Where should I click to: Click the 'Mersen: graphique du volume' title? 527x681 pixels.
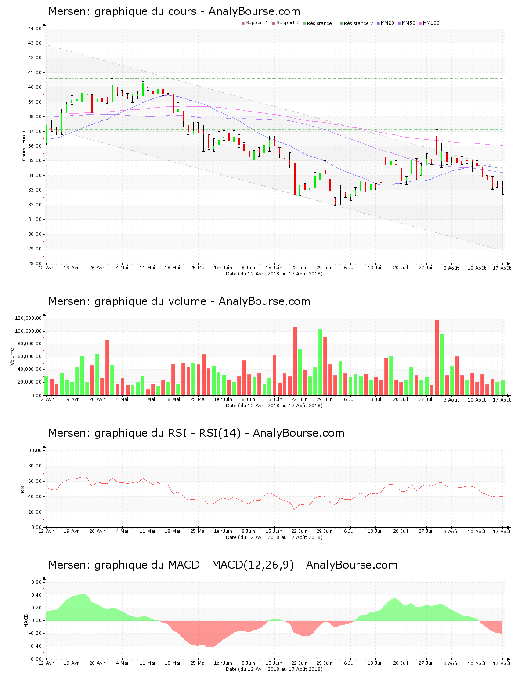point(127,301)
